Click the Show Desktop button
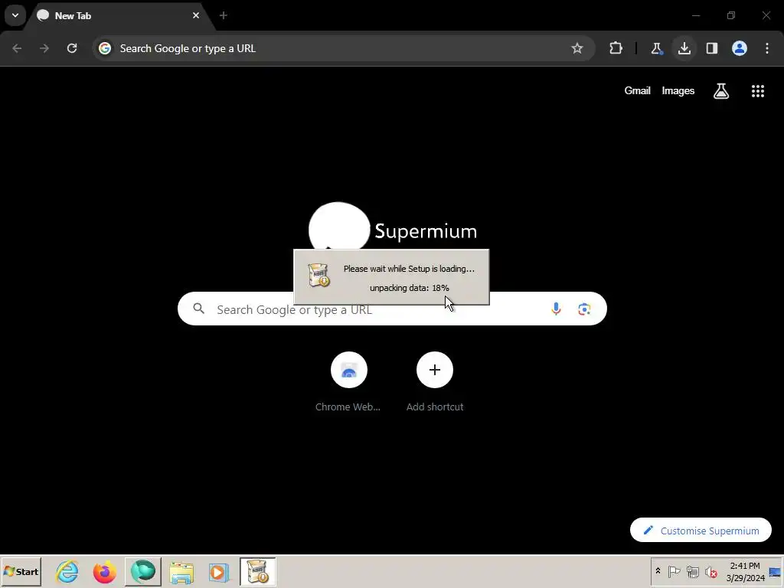The width and height of the screenshot is (784, 588). (776, 571)
